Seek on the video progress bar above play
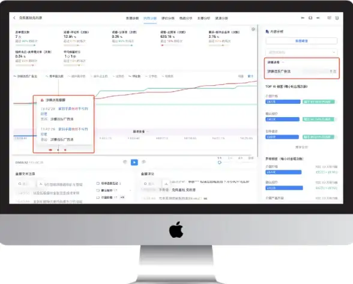Screen dimensions: 353x284 131,155
